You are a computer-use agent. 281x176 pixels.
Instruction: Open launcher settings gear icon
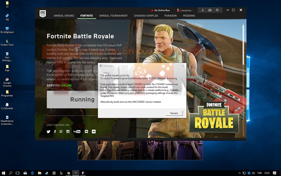[x=217, y=10]
